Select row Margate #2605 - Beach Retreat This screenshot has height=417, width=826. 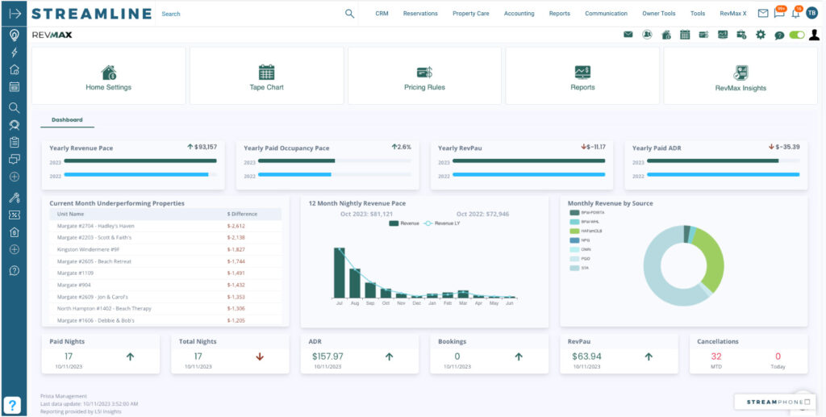[165, 261]
